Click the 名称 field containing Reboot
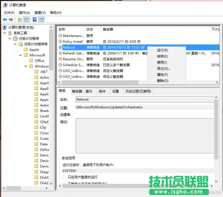The image size is (223, 197). pos(145,99)
